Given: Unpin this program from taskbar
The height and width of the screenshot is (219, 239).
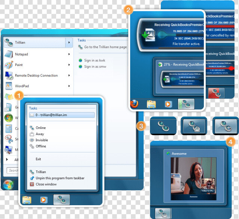Looking at the screenshot, I should point(60,178).
